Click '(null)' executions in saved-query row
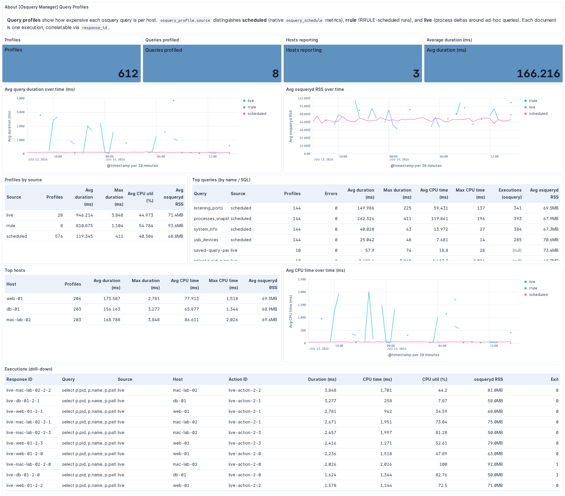565x496 pixels. [x=517, y=250]
